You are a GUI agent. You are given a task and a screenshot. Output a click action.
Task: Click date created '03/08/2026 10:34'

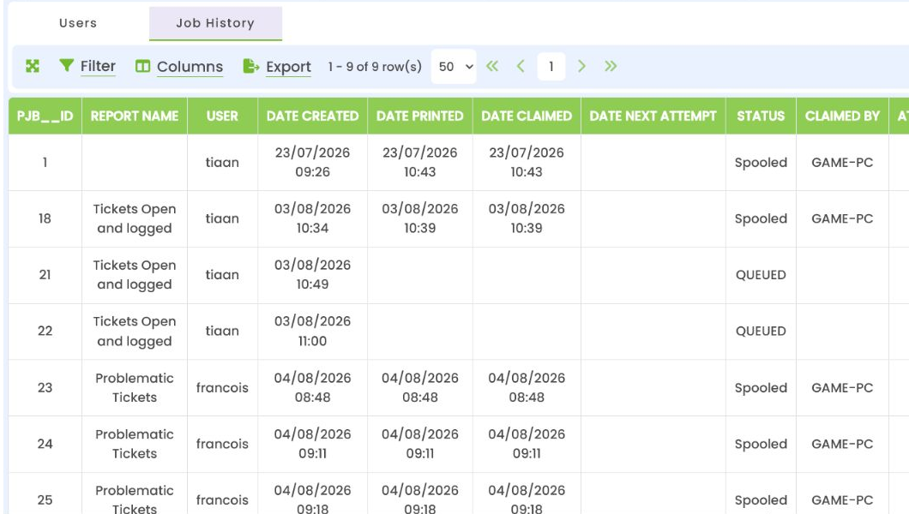[312, 218]
